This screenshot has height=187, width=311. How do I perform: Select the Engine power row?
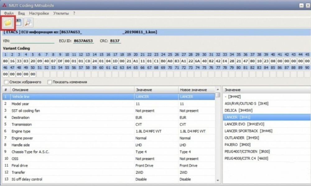point(109,138)
